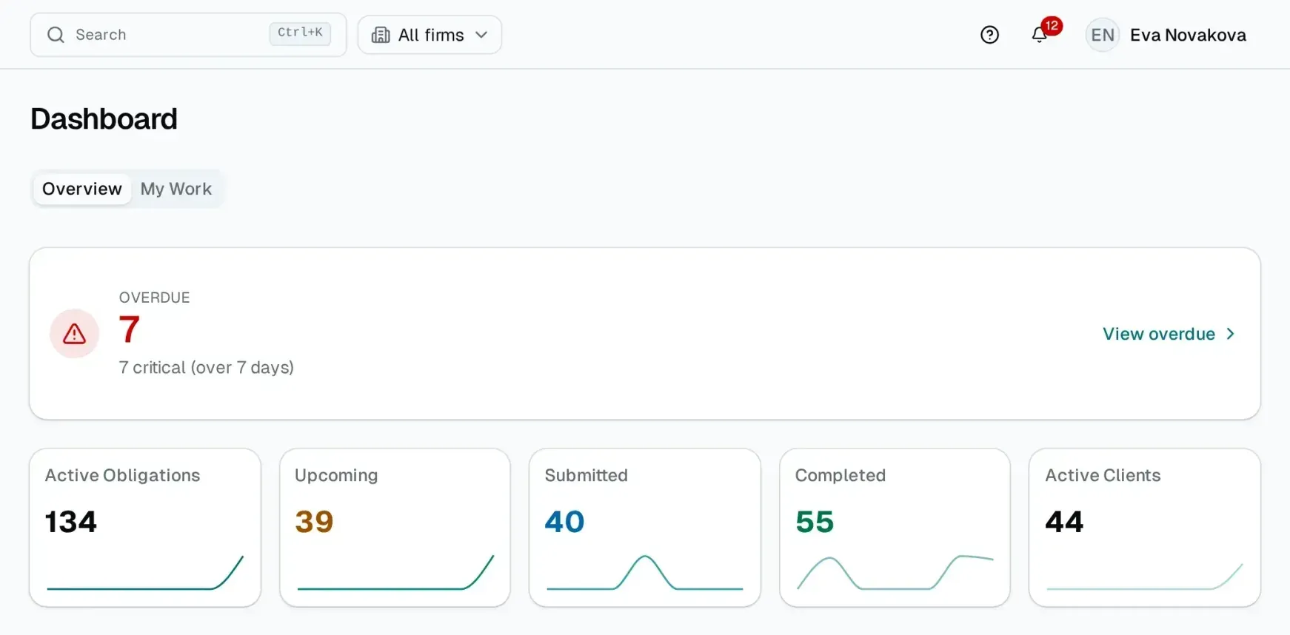
Task: Click the Dashboard page heading
Action: click(104, 119)
